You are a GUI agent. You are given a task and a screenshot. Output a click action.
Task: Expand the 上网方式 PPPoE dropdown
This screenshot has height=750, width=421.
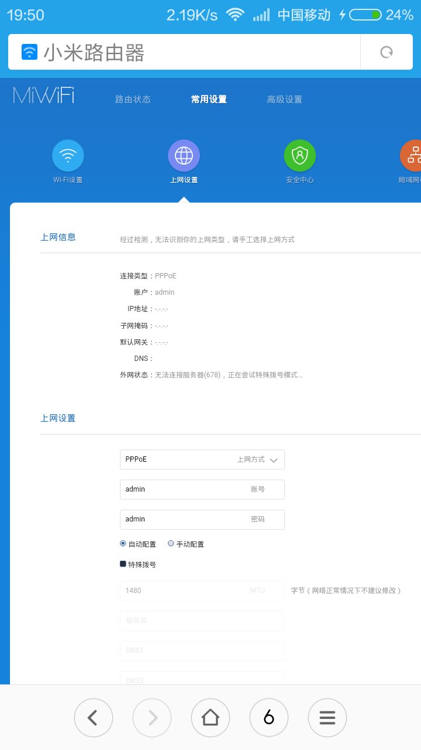[x=202, y=459]
